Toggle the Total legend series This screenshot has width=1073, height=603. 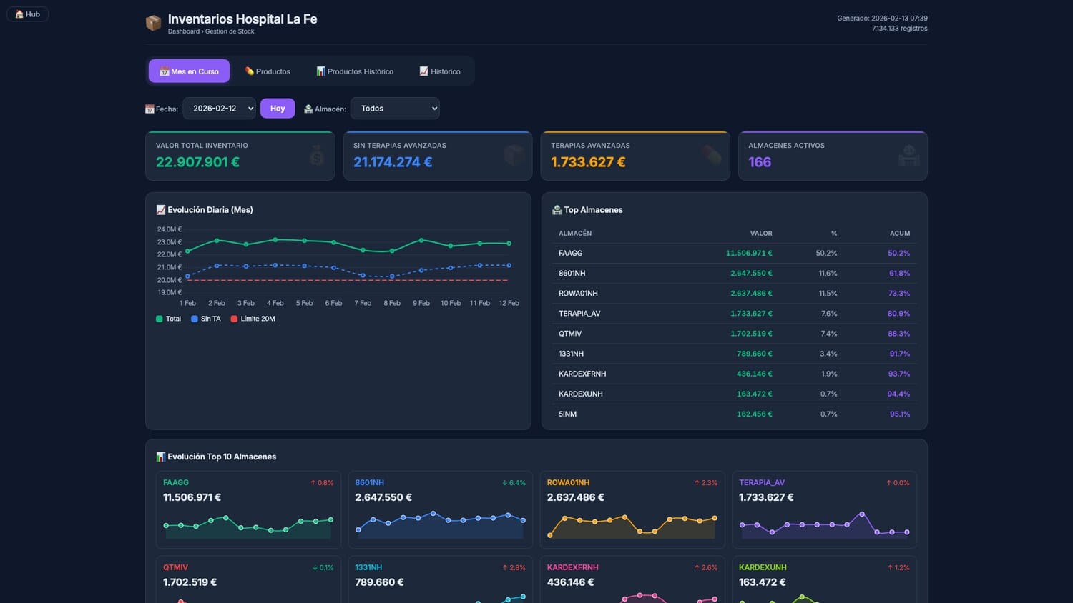pyautogui.click(x=168, y=319)
